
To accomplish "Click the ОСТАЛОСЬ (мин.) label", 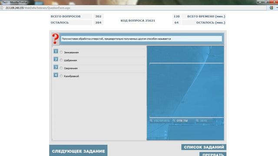I will (211, 23).
